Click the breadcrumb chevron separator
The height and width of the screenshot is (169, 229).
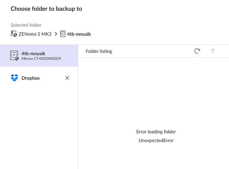56,34
